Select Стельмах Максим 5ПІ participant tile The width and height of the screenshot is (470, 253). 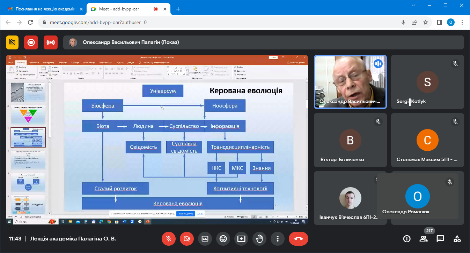click(x=427, y=140)
